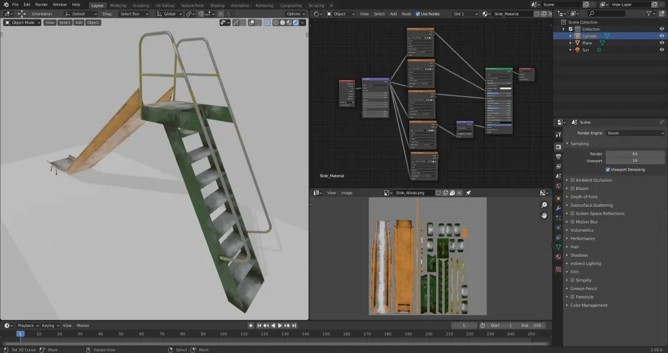
Task: Unlink the Slide_Albido.png image datablock
Action: pos(460,193)
